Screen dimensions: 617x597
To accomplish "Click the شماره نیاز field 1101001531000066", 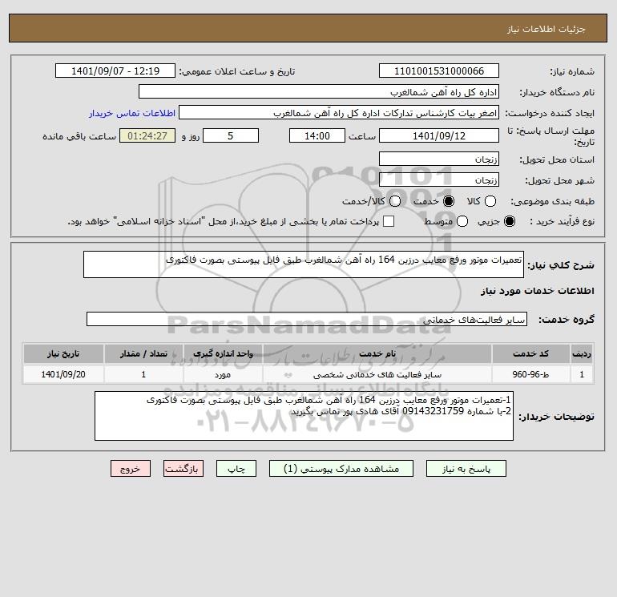I will [x=439, y=71].
